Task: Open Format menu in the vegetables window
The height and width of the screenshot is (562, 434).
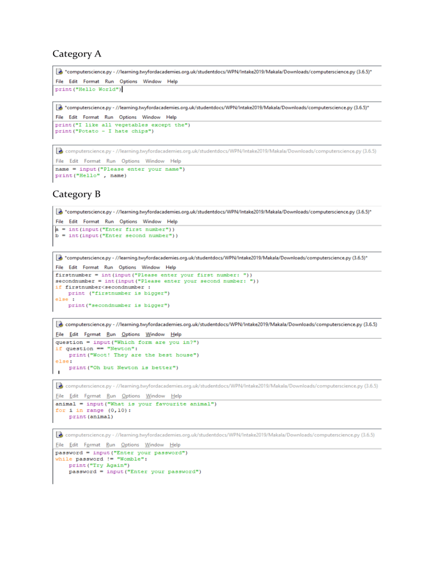Action: point(90,117)
